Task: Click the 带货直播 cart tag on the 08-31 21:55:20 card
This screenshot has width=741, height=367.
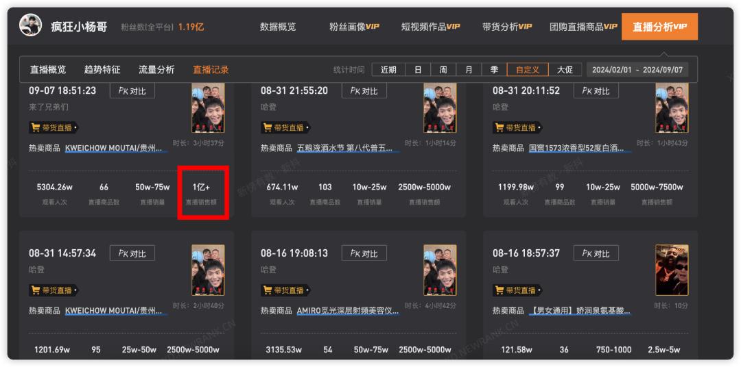Action: point(285,127)
